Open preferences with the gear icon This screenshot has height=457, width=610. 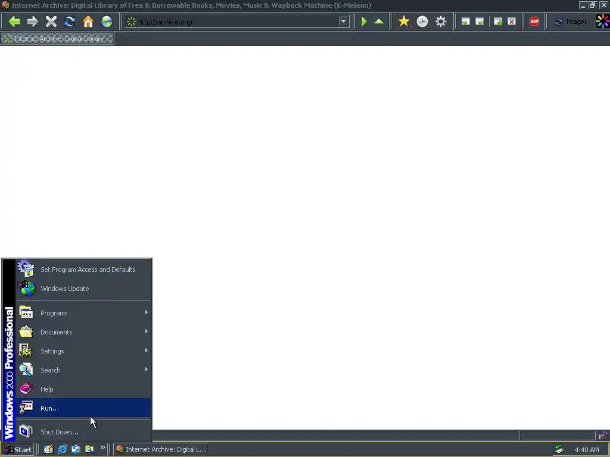[441, 21]
